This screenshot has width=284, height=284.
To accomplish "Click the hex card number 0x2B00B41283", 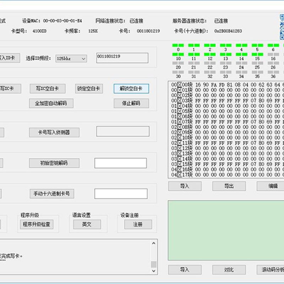I will coord(228,31).
